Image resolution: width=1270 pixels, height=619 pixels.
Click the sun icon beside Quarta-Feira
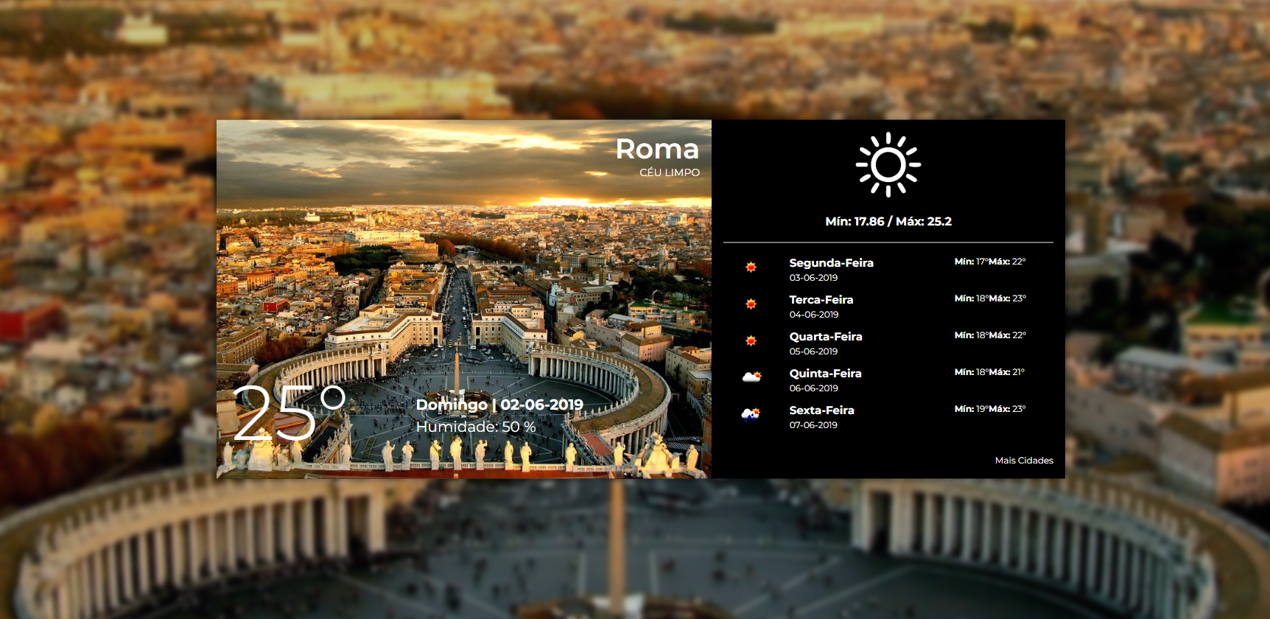(x=751, y=340)
